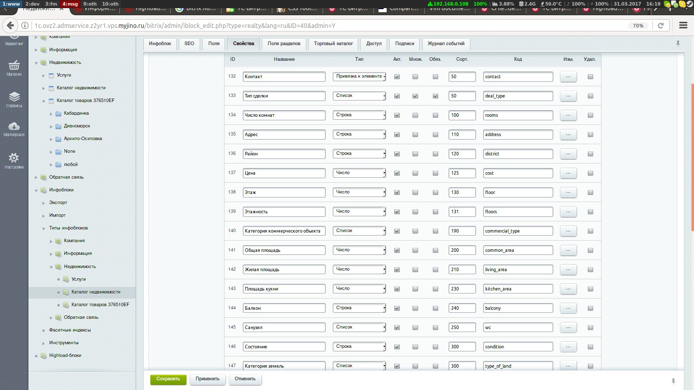Switch to the Инфоблок tab
The width and height of the screenshot is (694, 390).
click(160, 44)
